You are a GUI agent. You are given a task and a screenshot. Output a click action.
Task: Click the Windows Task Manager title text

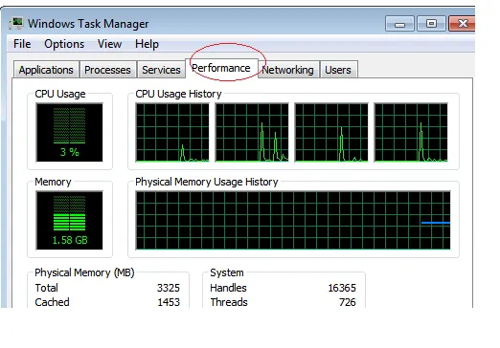pyautogui.click(x=88, y=24)
